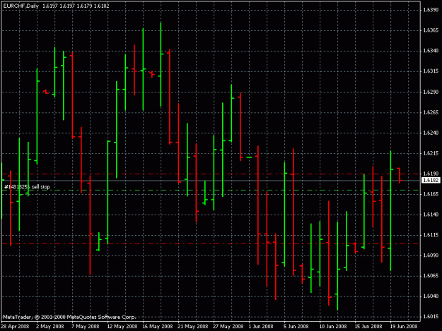Select the #1431825 sell stop order label

(27, 187)
